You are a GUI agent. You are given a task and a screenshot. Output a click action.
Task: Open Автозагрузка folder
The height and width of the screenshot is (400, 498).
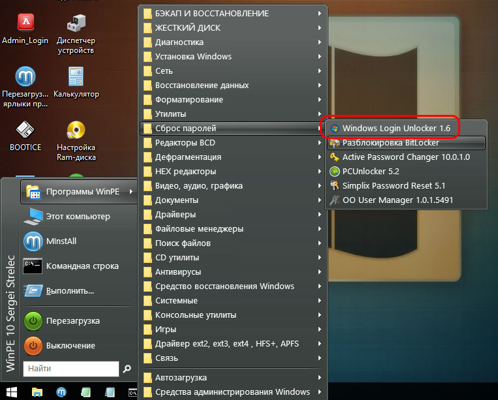(x=234, y=378)
